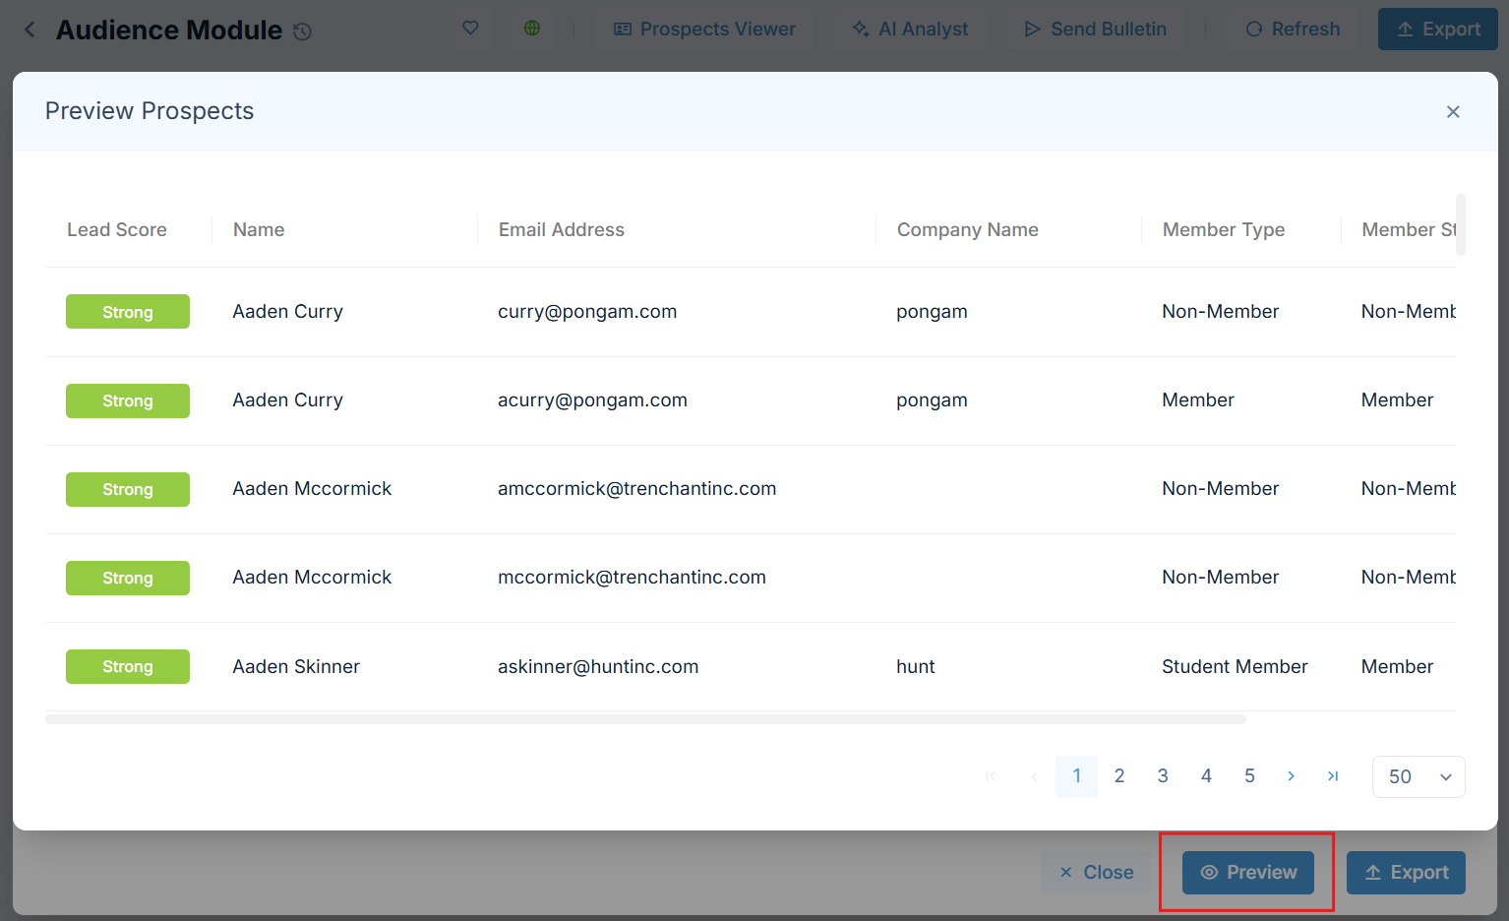Image resolution: width=1509 pixels, height=921 pixels.
Task: Select page 2 in pagination
Action: click(x=1119, y=776)
